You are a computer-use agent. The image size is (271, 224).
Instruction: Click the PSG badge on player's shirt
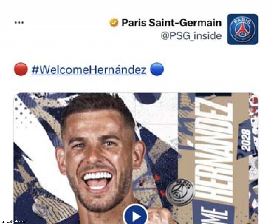pos(41,208)
